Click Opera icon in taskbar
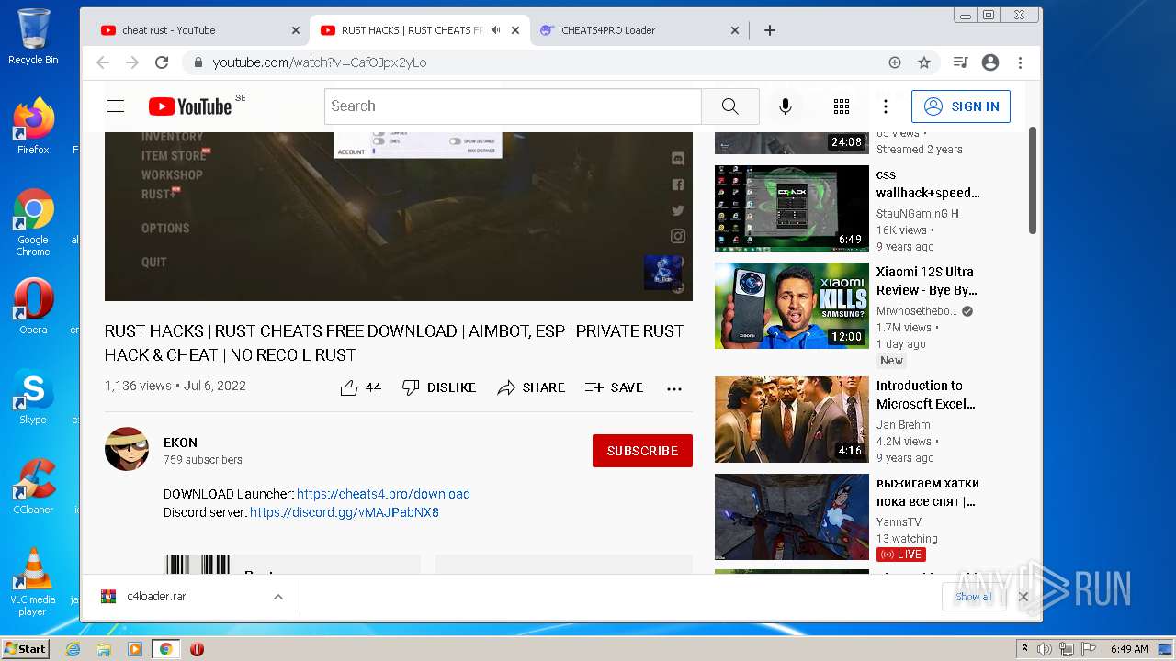This screenshot has width=1176, height=661. (197, 649)
